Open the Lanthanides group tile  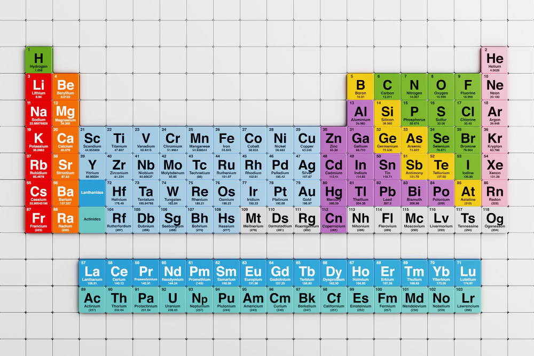92,192
